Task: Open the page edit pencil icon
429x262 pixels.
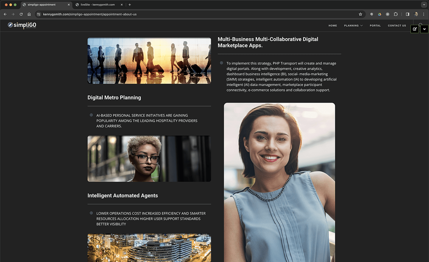Action: (x=415, y=29)
